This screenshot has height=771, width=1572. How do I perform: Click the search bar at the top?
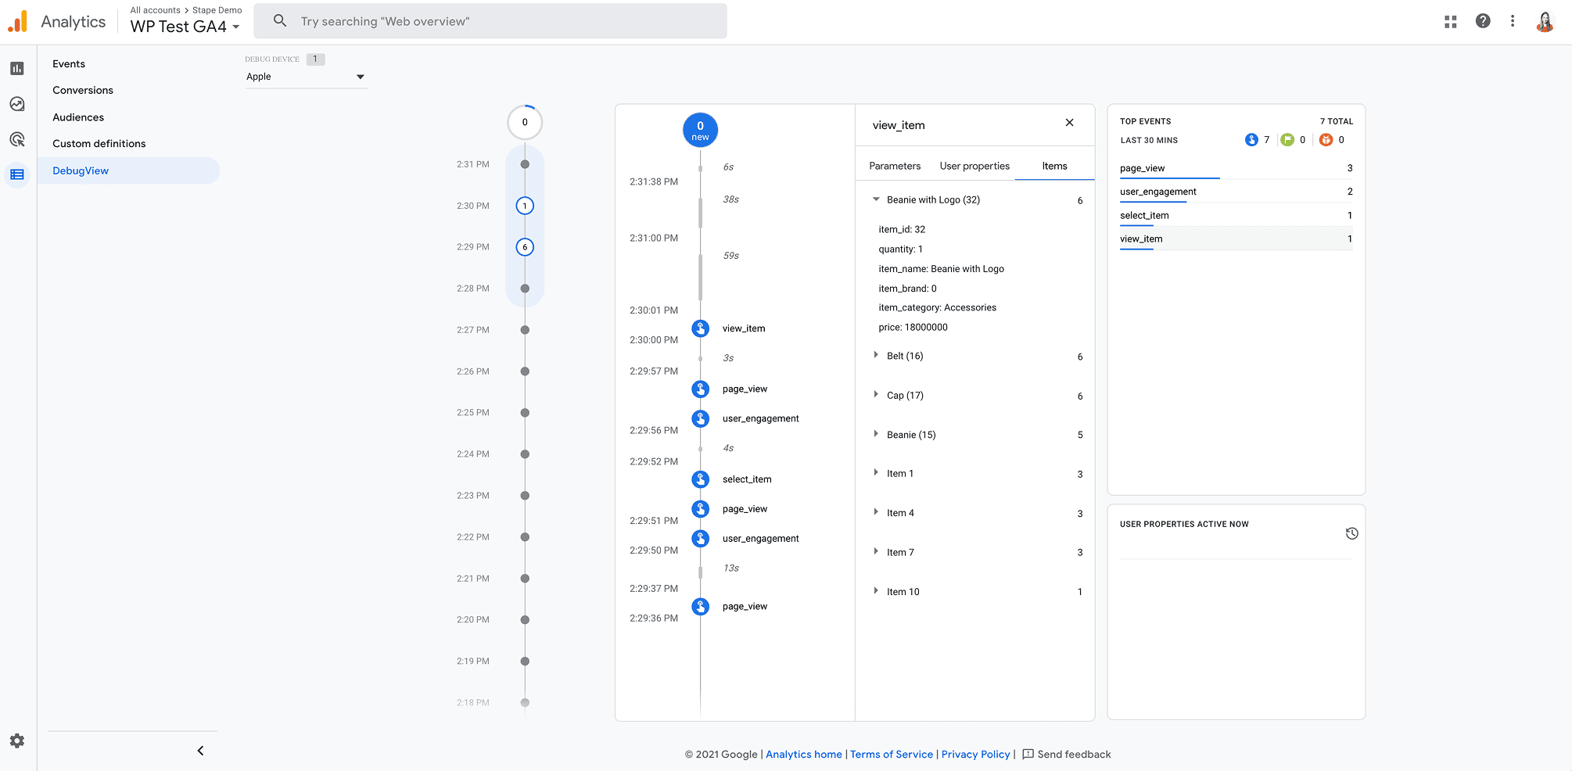pos(490,21)
